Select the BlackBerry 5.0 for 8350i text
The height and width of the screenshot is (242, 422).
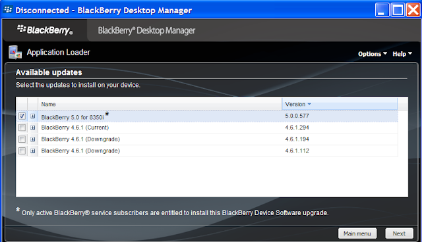coord(73,117)
